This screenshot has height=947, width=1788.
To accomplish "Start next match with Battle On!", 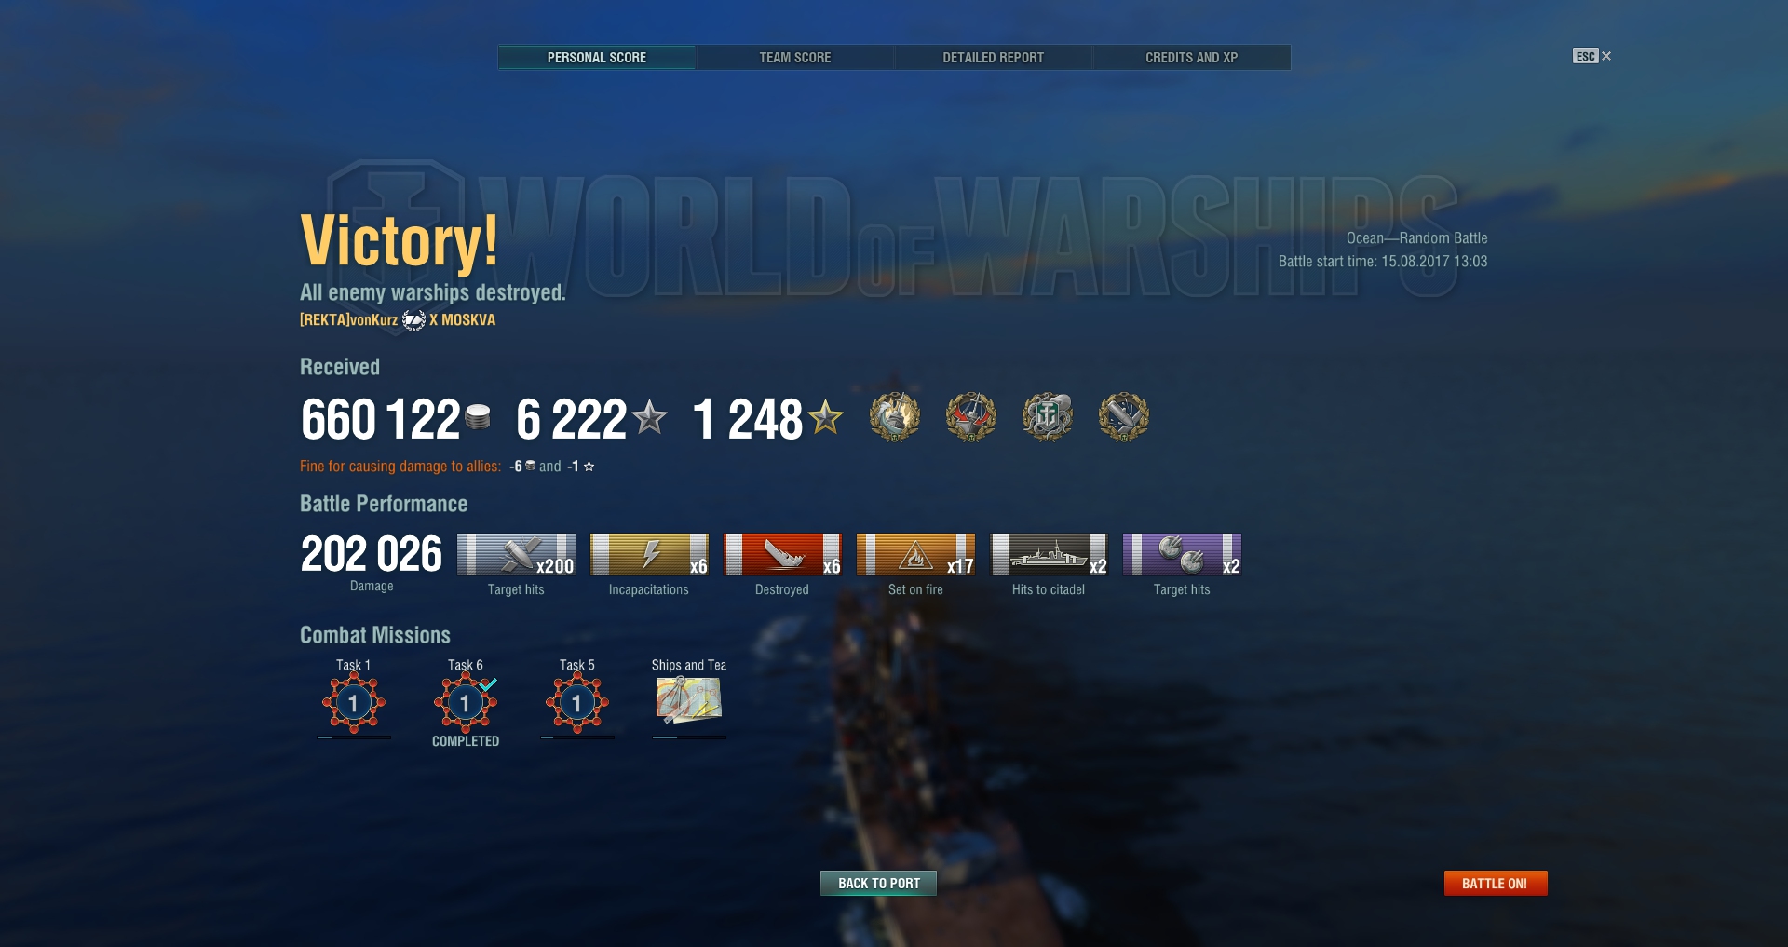I will tap(1496, 883).
